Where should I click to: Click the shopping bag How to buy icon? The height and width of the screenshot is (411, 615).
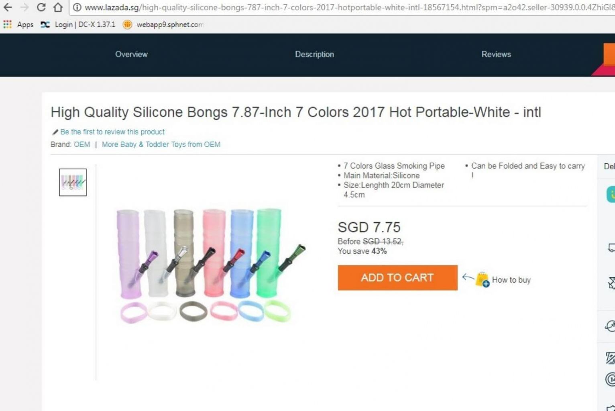pos(482,279)
